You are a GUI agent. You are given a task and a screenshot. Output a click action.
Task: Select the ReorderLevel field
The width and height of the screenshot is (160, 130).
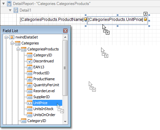[x=44, y=91]
